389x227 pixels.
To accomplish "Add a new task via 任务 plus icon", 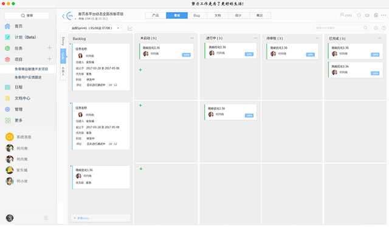I will [x=49, y=47].
